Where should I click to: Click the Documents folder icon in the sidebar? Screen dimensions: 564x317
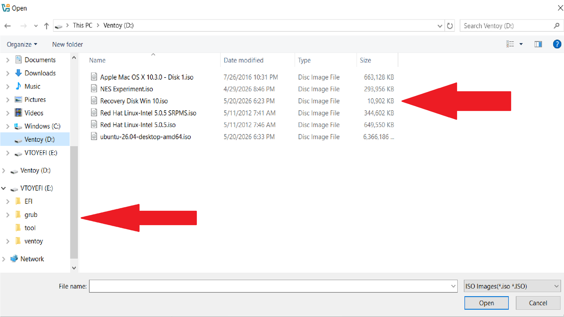click(x=18, y=60)
